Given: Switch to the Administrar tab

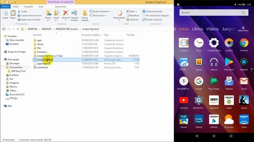Looking at the screenshot, I should pos(60,7).
